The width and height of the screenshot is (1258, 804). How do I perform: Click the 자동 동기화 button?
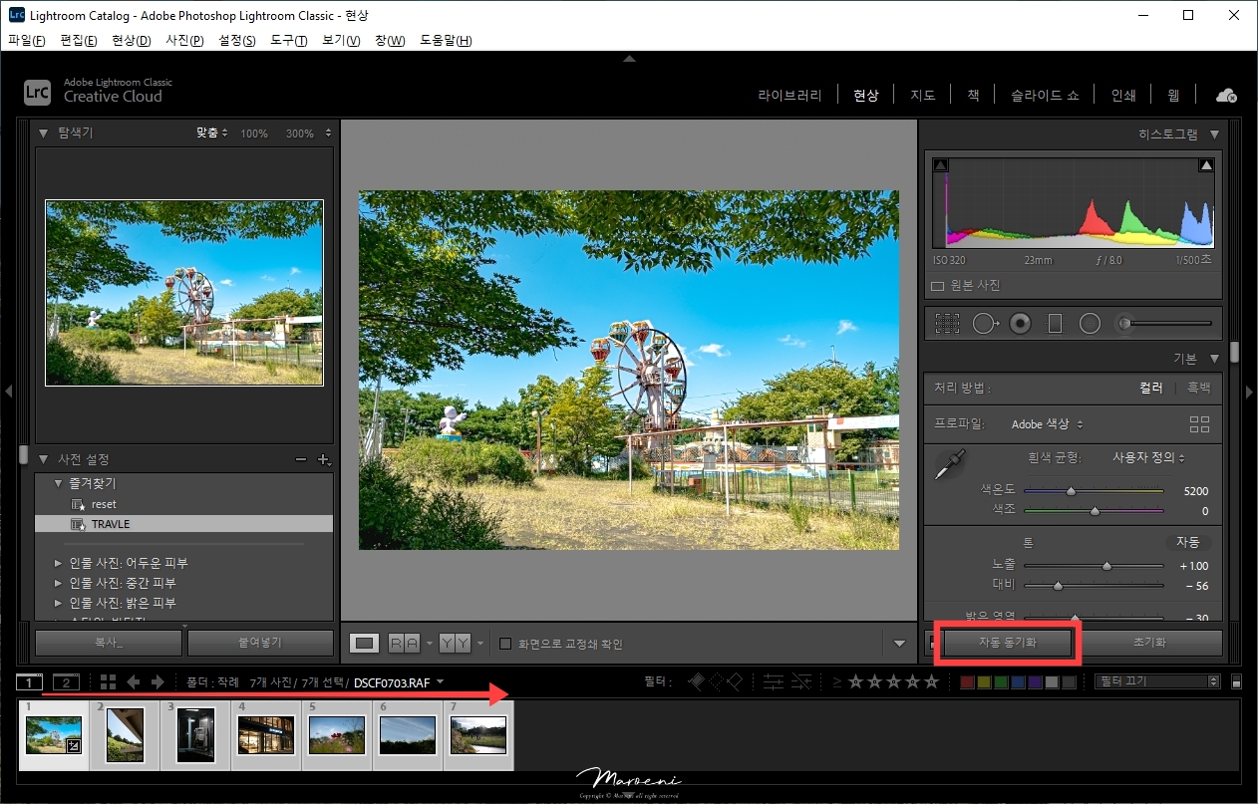point(1007,643)
